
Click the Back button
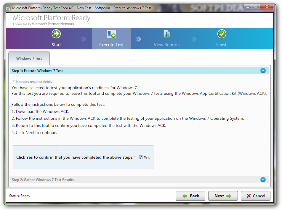click(190, 196)
